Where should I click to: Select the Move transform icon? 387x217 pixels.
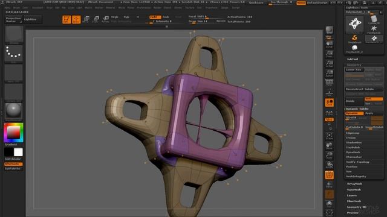coord(86,19)
